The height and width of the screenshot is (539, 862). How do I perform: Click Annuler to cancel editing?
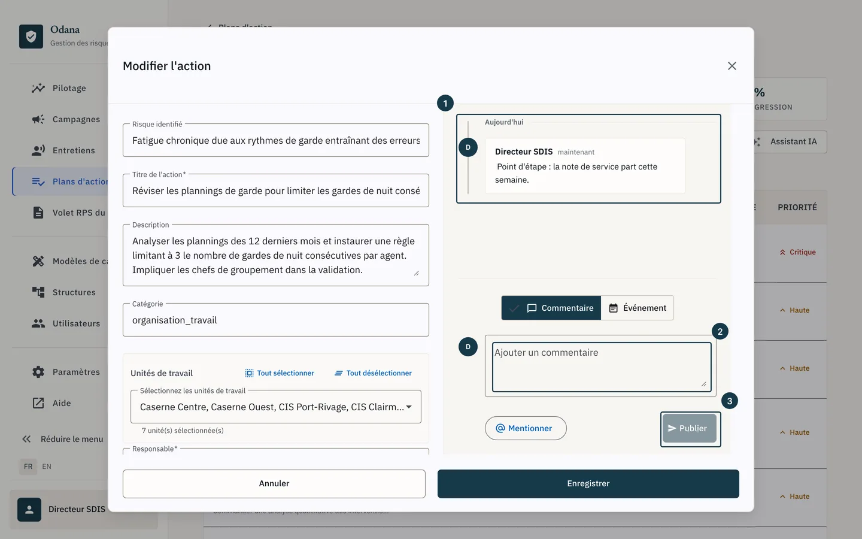[274, 484]
